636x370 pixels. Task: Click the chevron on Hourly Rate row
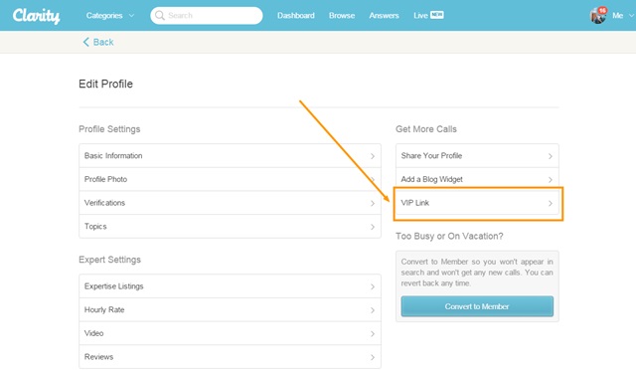(373, 310)
